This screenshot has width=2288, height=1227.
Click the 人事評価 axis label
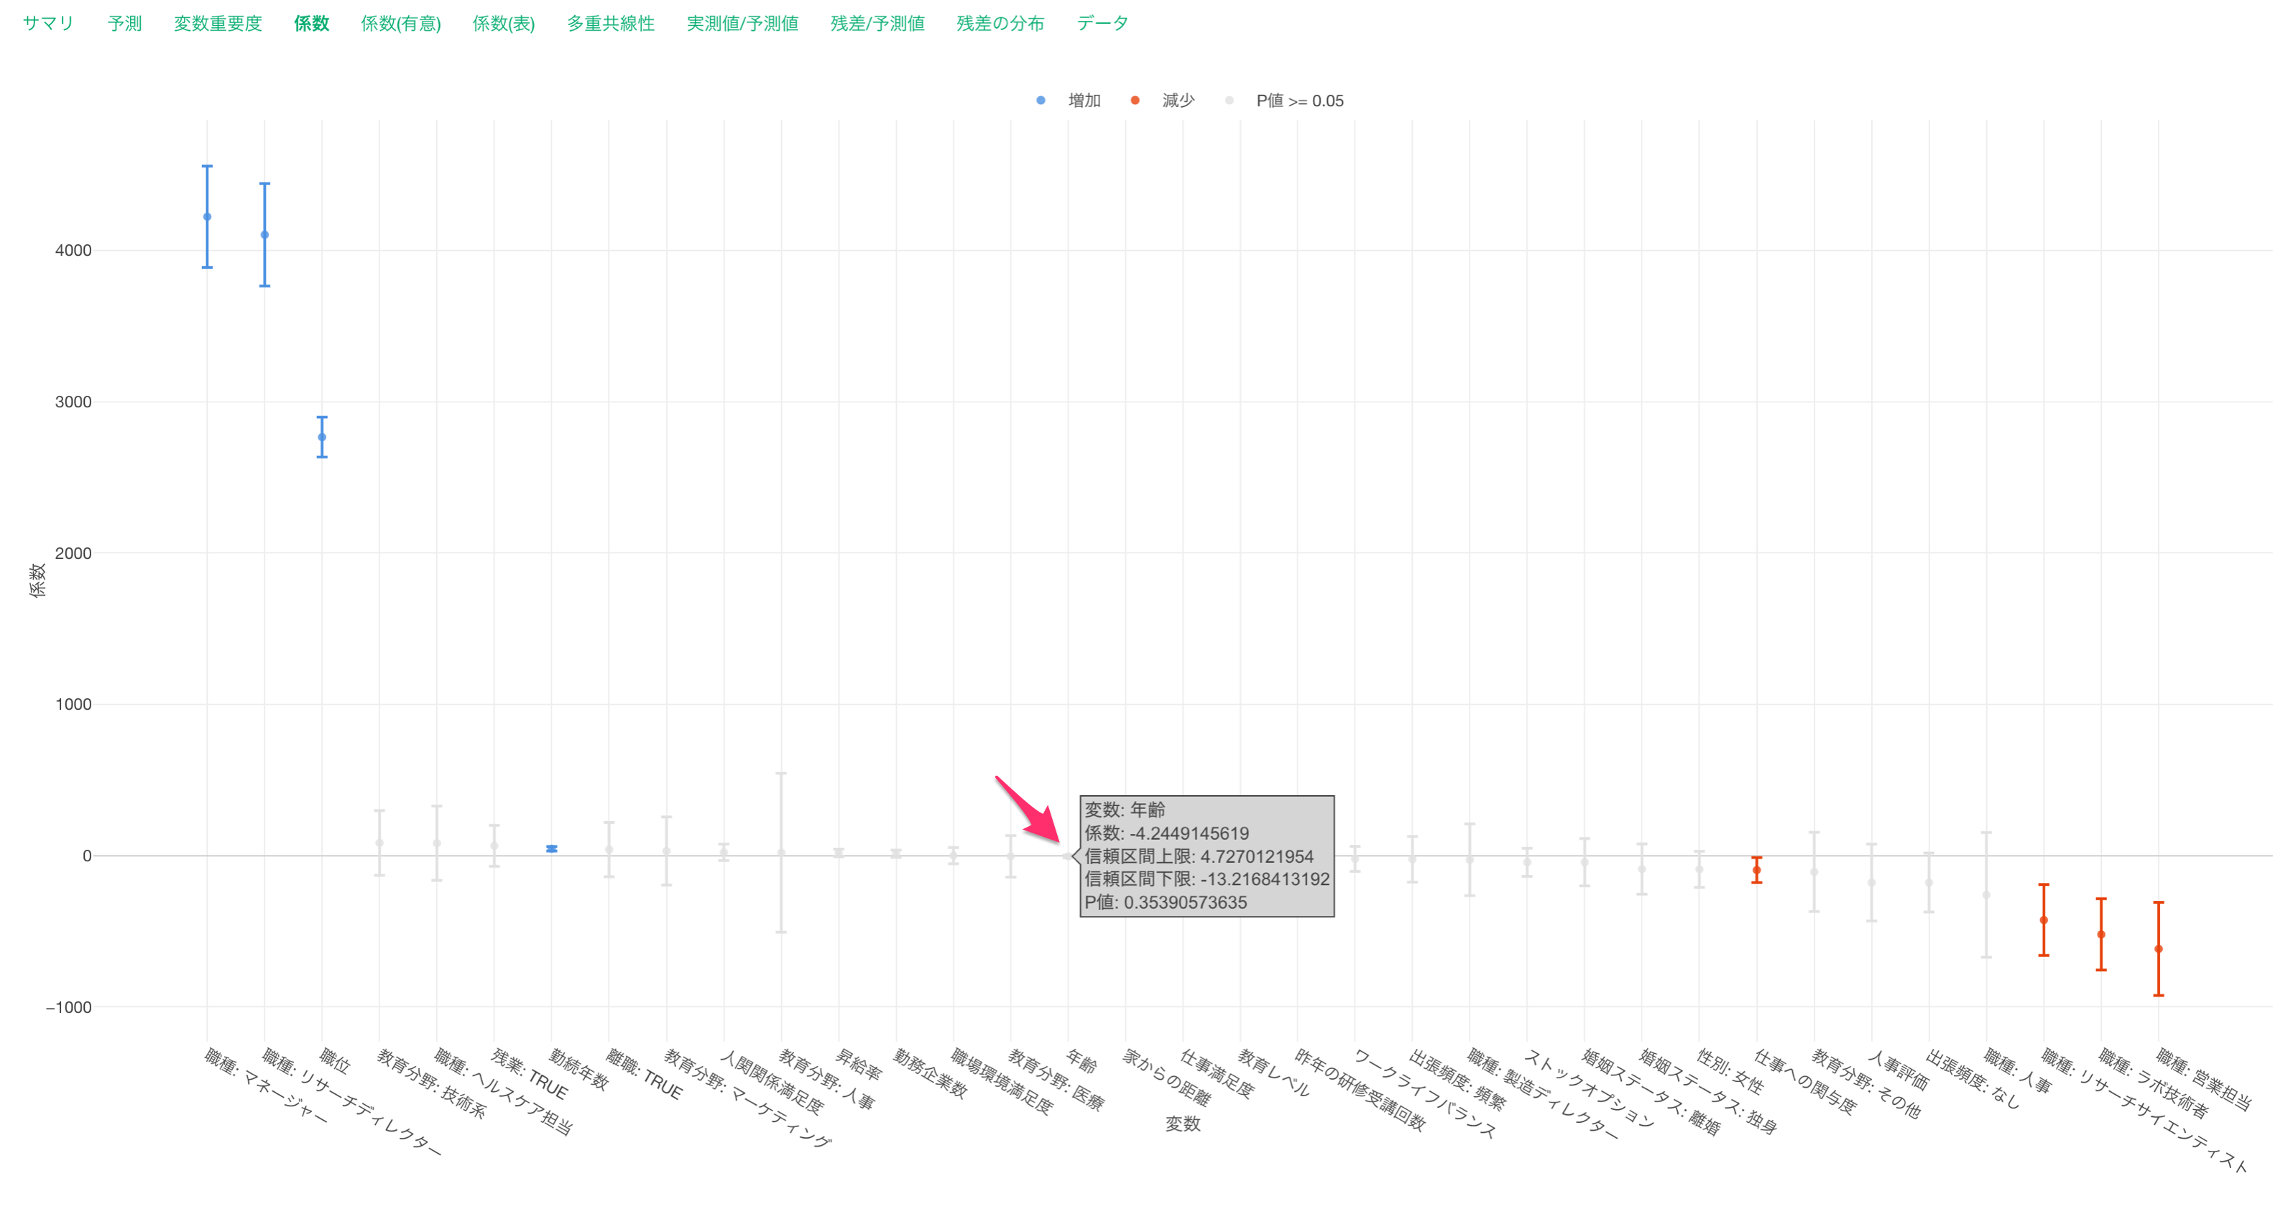click(x=1898, y=1070)
